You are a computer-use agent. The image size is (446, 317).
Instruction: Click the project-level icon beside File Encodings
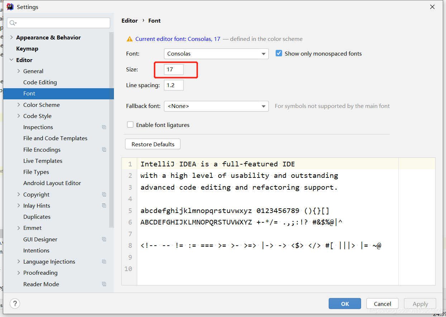tap(104, 150)
